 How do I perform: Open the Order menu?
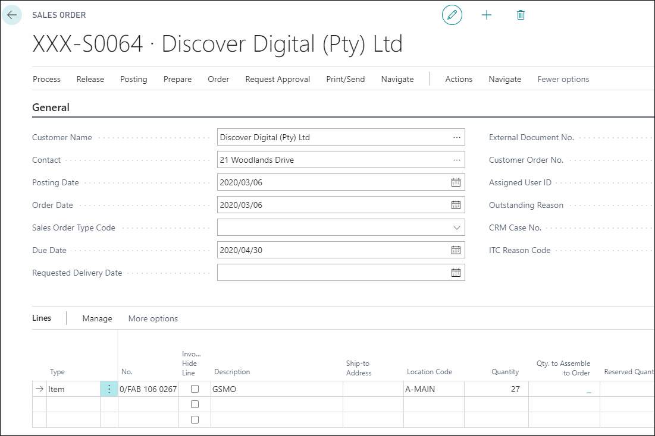point(218,79)
